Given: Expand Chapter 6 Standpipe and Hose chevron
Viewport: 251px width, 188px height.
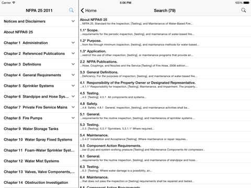Looking at the screenshot, I should [x=73, y=97].
